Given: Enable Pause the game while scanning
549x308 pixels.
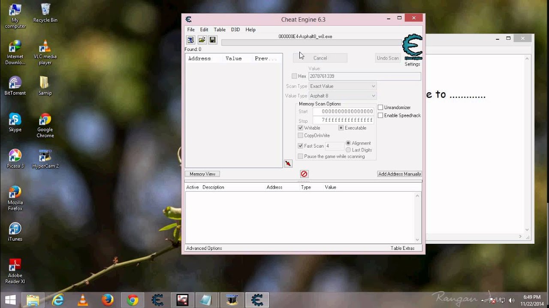Looking at the screenshot, I should point(300,157).
